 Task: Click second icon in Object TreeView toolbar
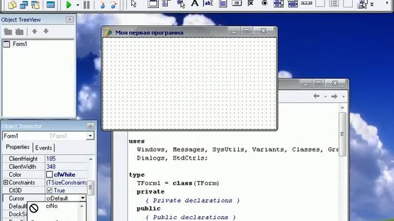point(19,31)
